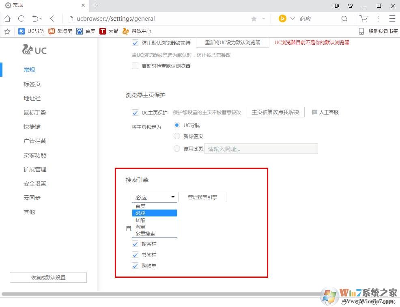Open 游戏中心 bookmark
400x307 pixels.
pos(137,31)
